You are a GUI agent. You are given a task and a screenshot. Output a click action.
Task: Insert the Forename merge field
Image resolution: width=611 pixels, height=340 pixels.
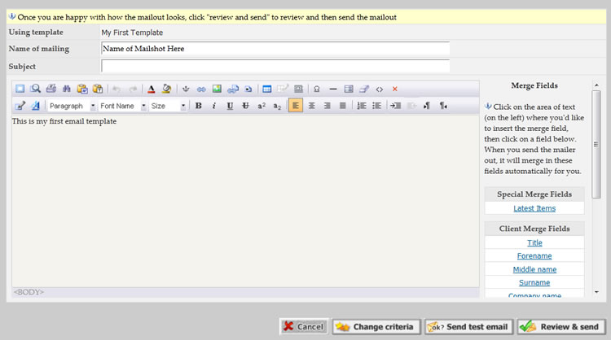(x=534, y=256)
